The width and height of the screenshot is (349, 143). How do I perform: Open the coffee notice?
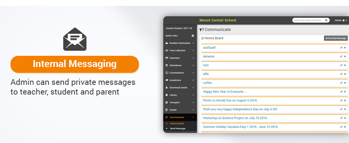point(207,83)
